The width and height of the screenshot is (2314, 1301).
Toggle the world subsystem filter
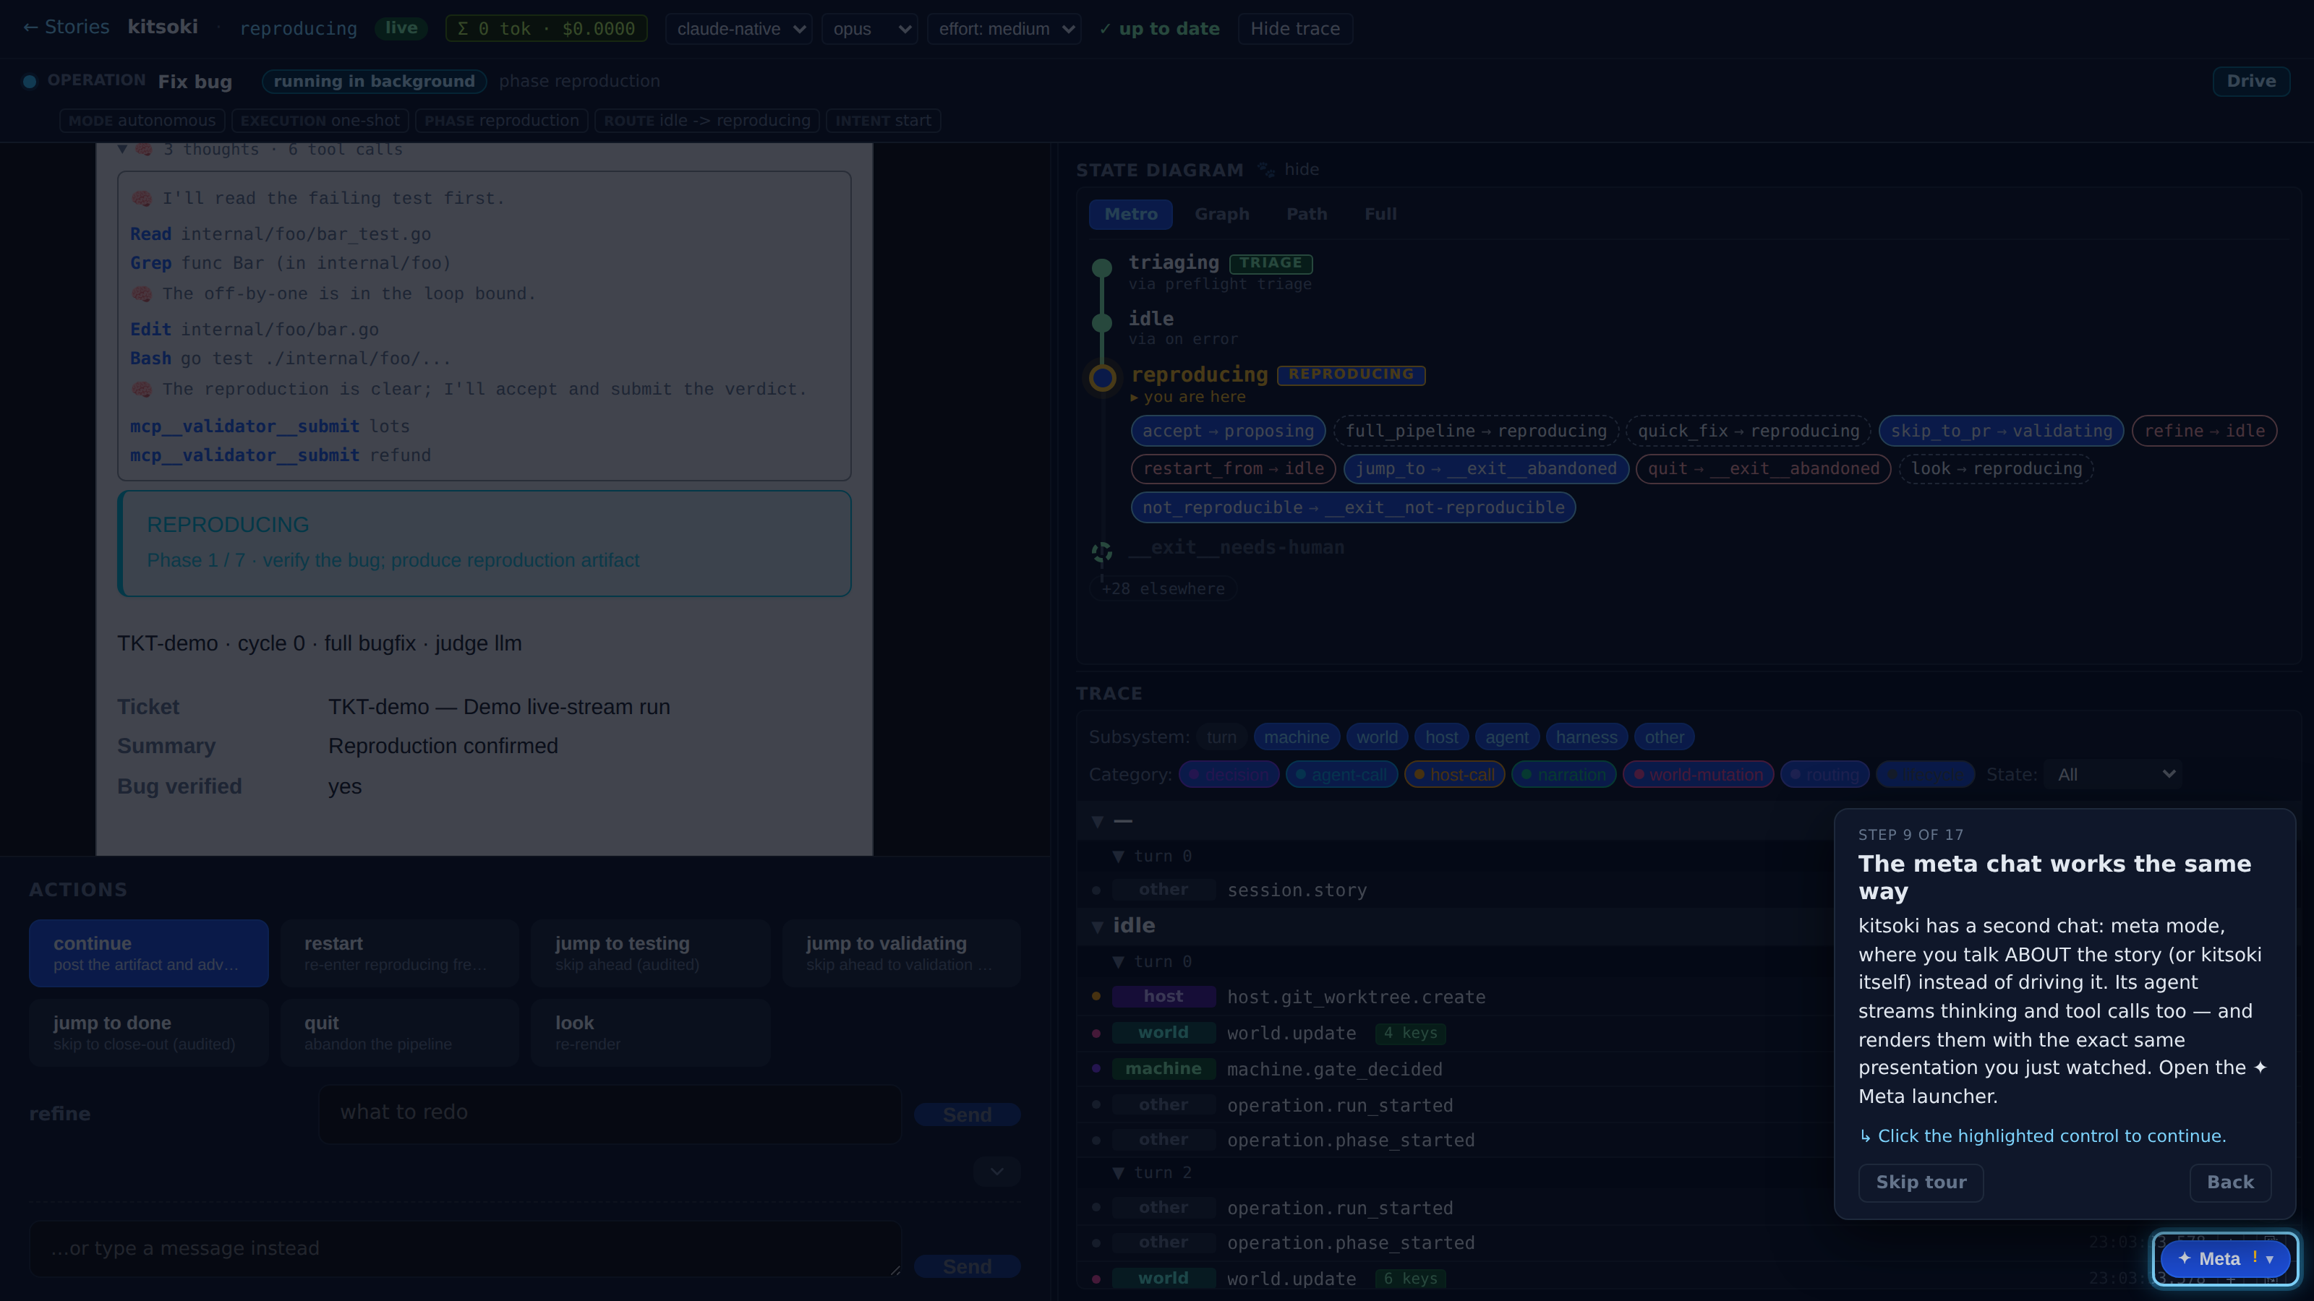[1376, 737]
